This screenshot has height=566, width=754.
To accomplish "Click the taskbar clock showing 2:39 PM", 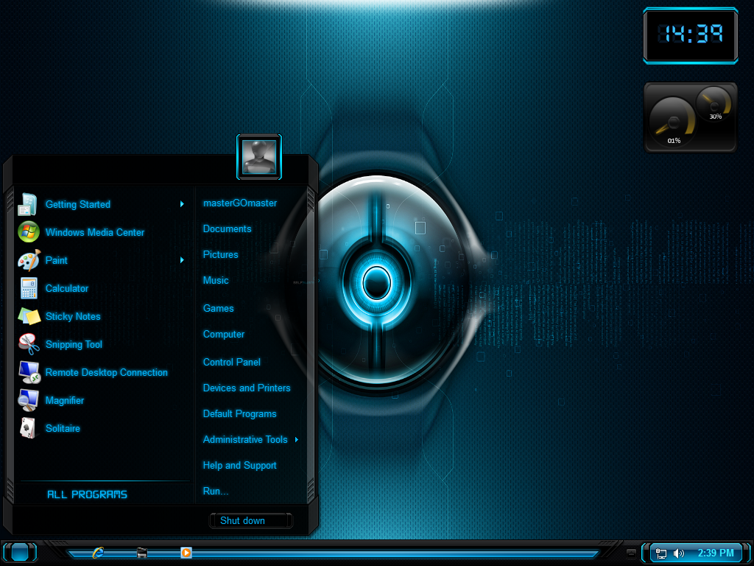I will click(716, 553).
